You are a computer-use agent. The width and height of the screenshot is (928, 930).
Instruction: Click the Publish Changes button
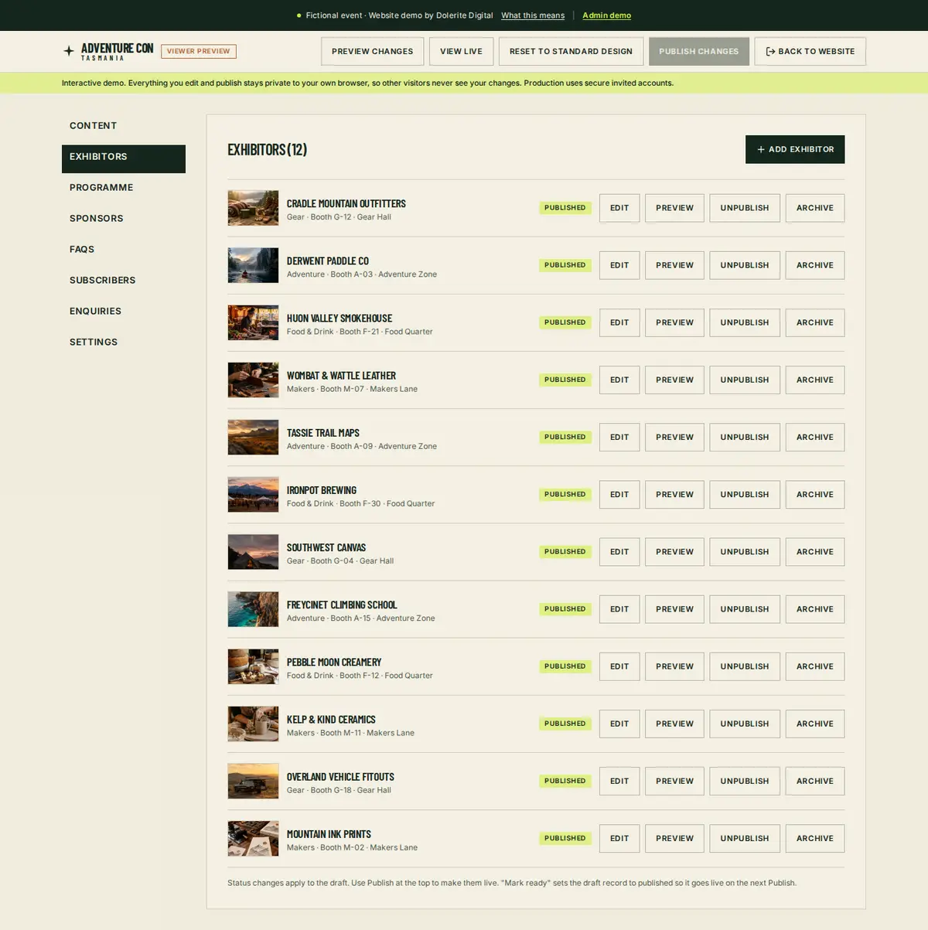pos(699,51)
